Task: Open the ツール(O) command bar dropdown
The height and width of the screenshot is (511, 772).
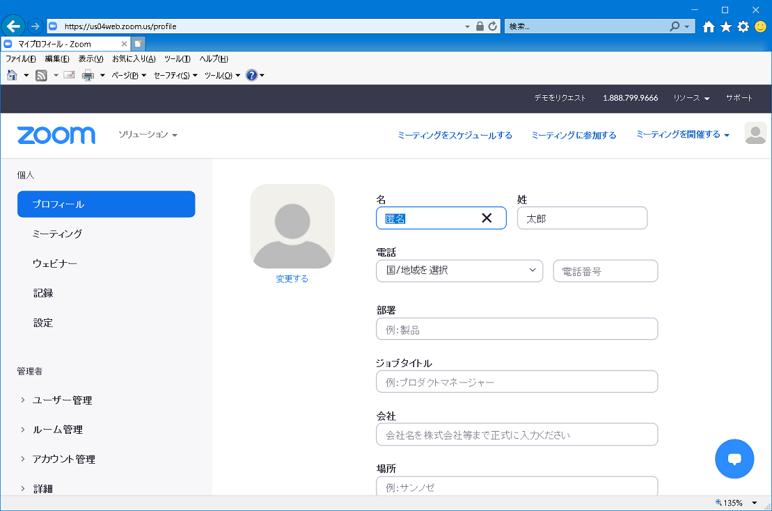Action: pyautogui.click(x=222, y=75)
